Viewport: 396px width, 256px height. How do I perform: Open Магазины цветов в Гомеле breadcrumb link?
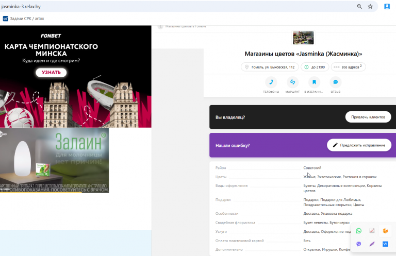point(186,26)
